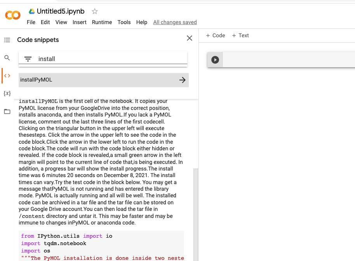Open Find and replace sidebar icon
Screen dimensions: 355x261
click(7, 58)
